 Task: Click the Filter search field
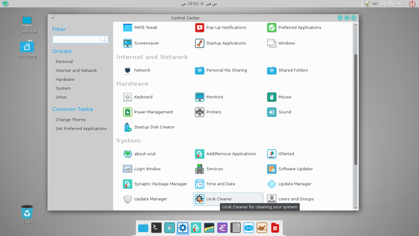pos(80,39)
